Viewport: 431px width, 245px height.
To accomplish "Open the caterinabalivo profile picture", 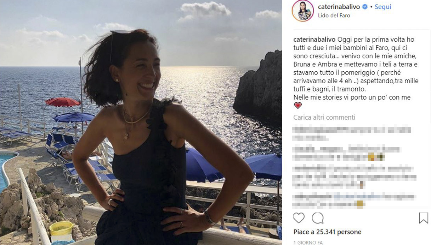I will click(x=303, y=11).
